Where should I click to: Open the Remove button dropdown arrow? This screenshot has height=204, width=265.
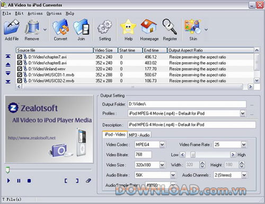[45, 30]
